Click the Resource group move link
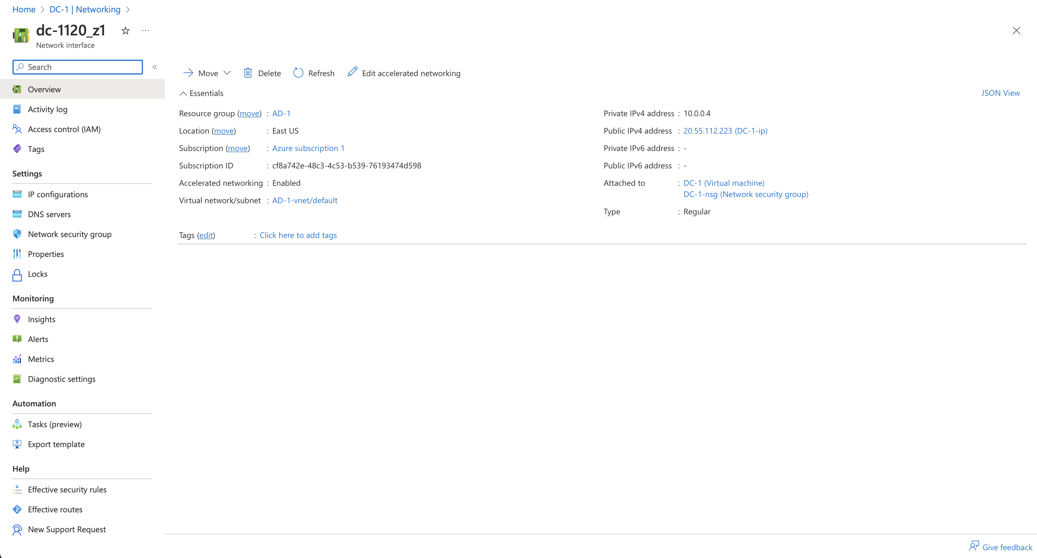The image size is (1037, 558). [x=250, y=113]
